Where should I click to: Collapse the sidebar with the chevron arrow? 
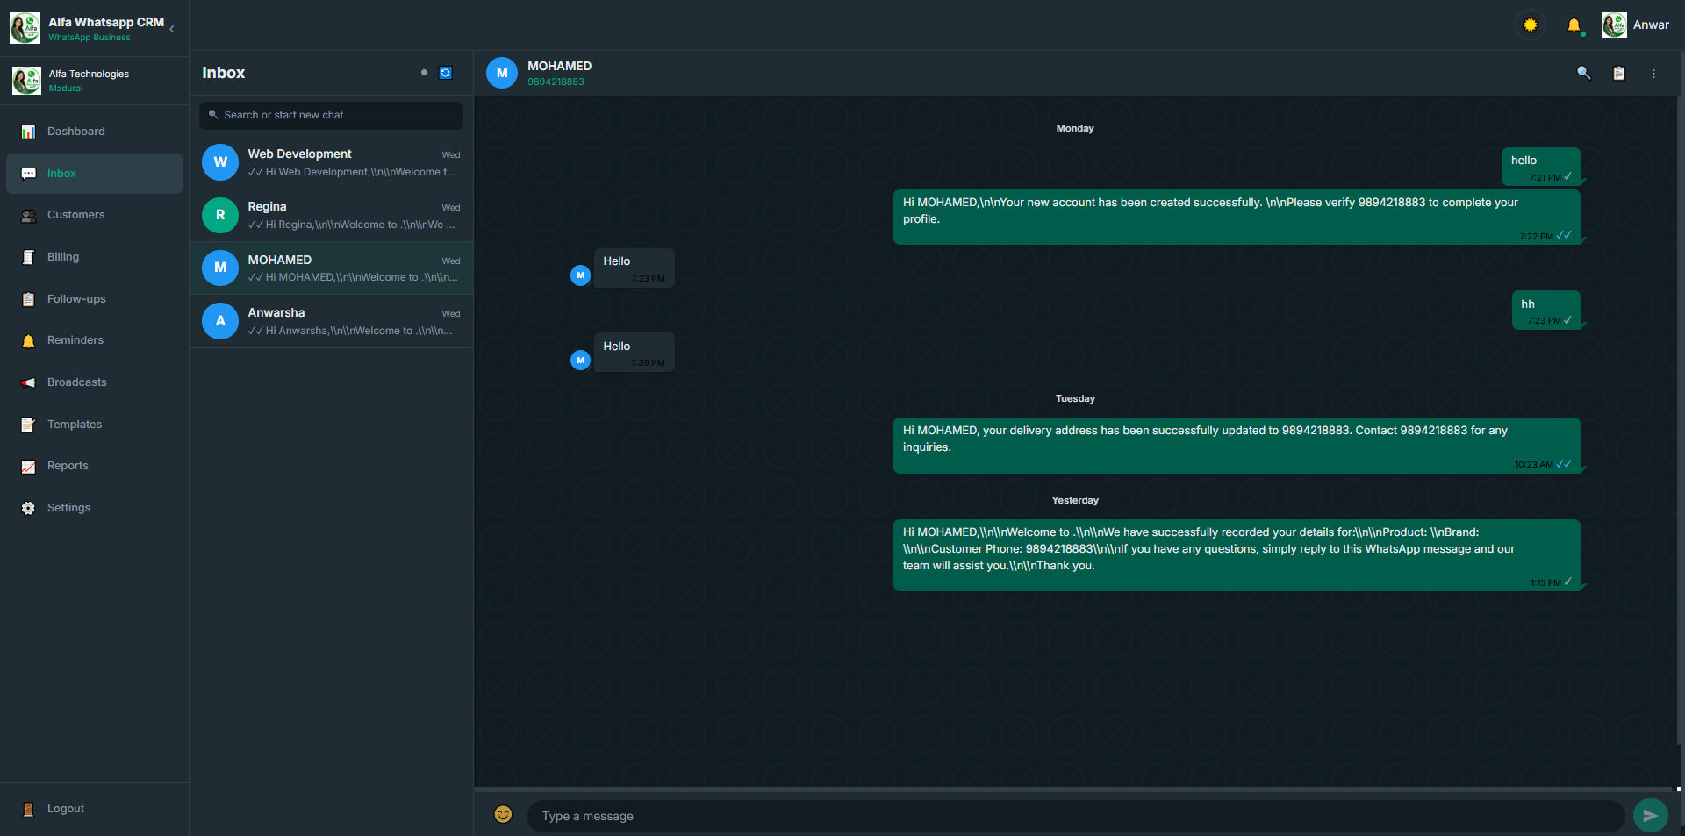pyautogui.click(x=172, y=29)
